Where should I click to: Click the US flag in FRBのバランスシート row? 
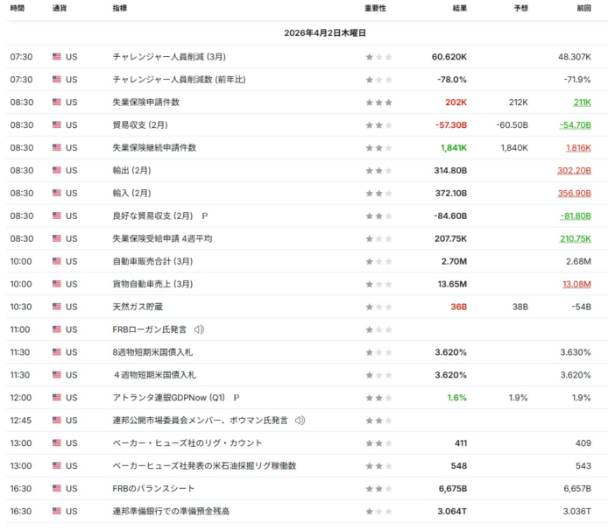(x=57, y=489)
